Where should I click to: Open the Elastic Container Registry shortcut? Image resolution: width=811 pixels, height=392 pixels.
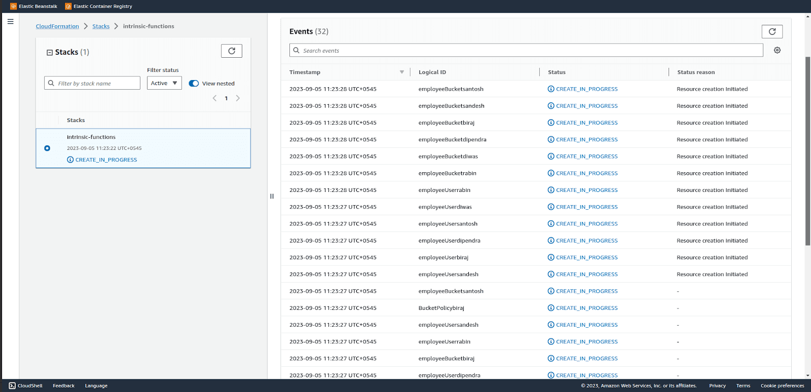[99, 6]
